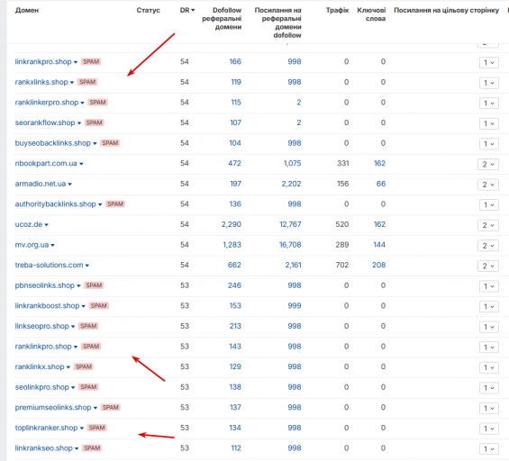Screen dimensions: 509x461
Task: Sort table by DR column header
Action: coord(187,10)
